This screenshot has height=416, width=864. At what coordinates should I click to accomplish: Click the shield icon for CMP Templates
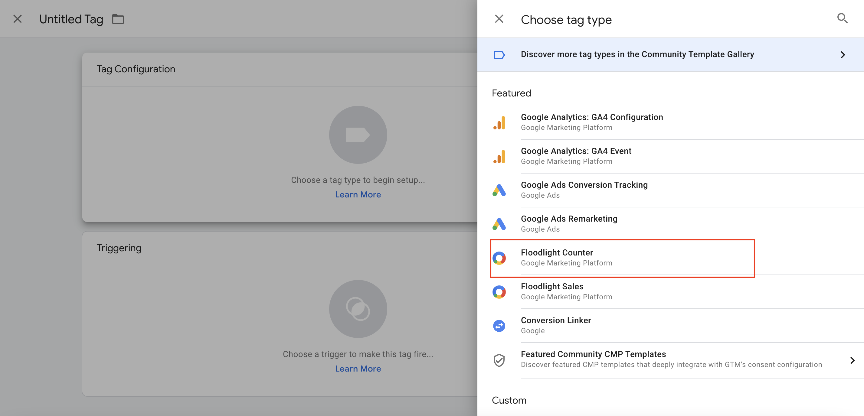coord(499,360)
